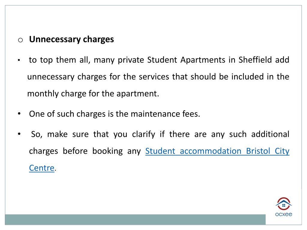Open the Student accommodation Bristol City link
This screenshot has width=307, height=230.
(217, 151)
